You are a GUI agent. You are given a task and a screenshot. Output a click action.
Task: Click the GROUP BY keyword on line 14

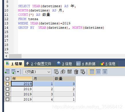pyautogui.click(x=26, y=28)
